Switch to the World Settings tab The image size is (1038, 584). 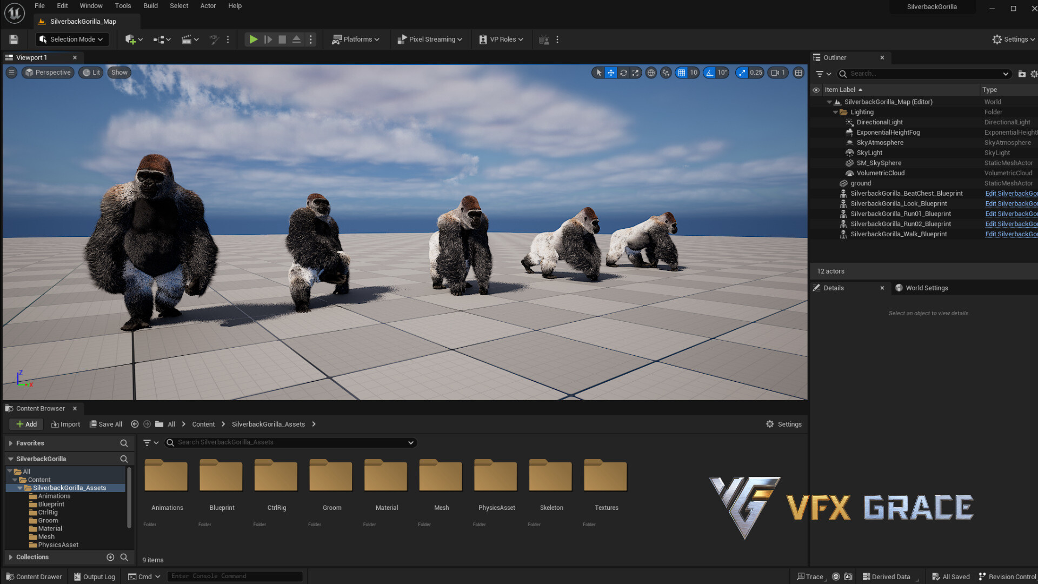click(x=927, y=288)
